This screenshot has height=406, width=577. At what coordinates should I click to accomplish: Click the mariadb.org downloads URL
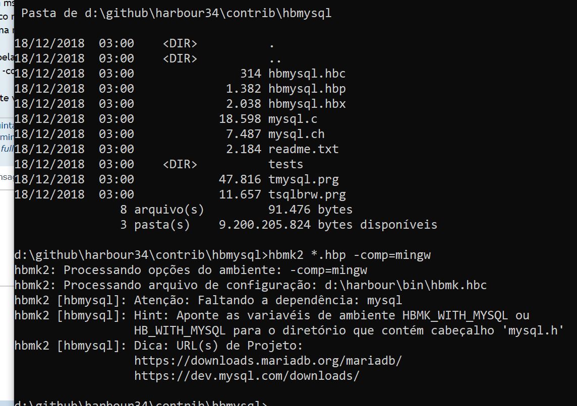coord(268,361)
